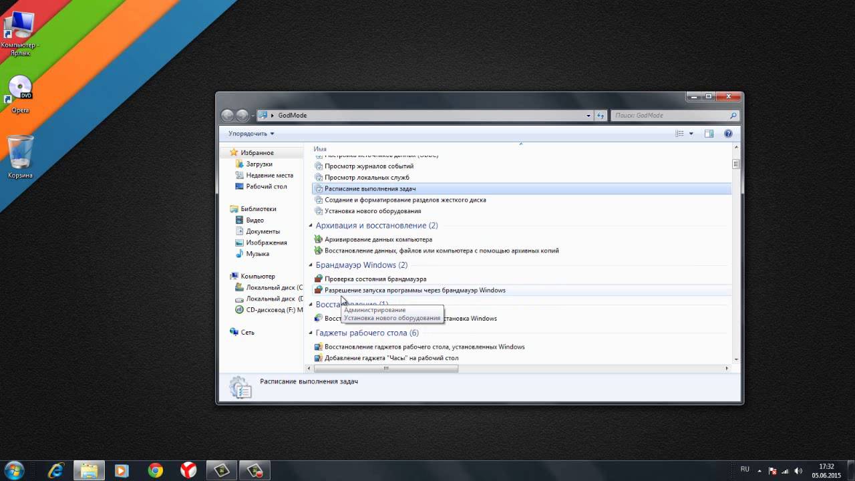Click the firewall icon beside Проверка состояния брандмауэра
This screenshot has width=855, height=481.
[x=319, y=279]
